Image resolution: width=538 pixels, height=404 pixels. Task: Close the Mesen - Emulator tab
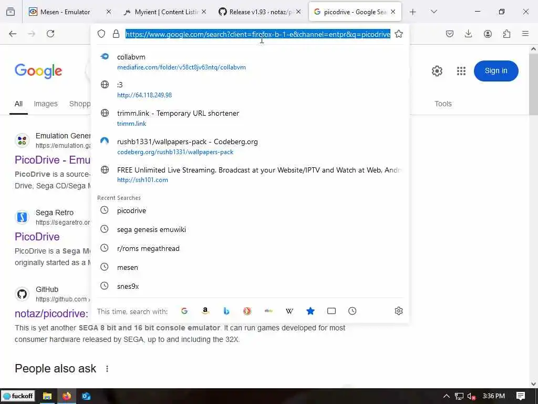point(108,12)
